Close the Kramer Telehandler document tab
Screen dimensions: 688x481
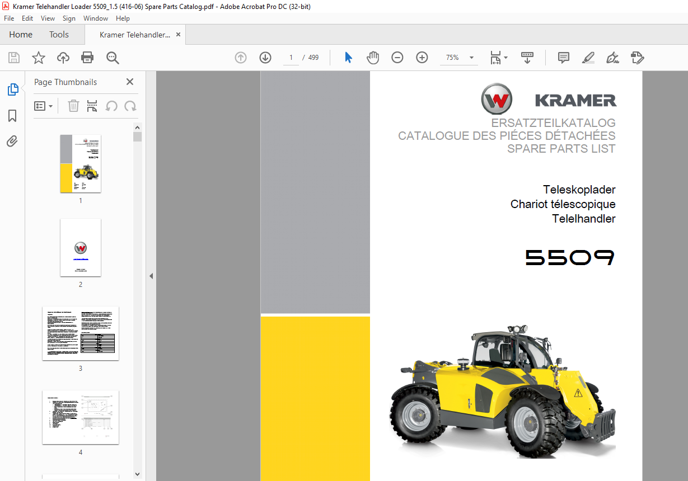[178, 35]
